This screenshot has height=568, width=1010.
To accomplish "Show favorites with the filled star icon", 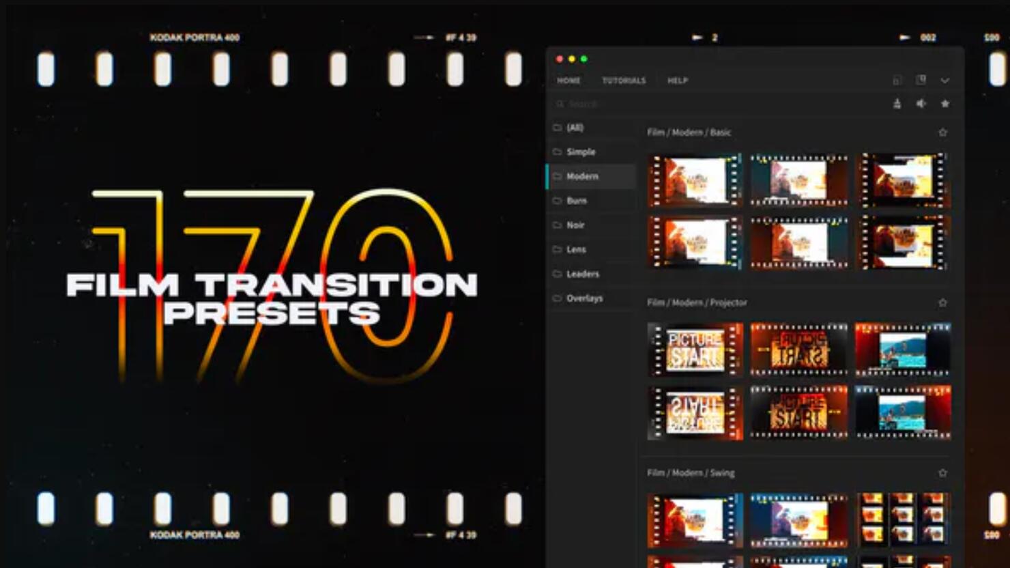I will (x=945, y=104).
